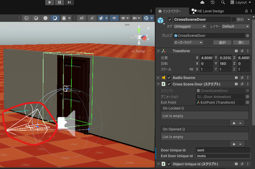Switch to the インスペクター tab
The width and height of the screenshot is (255, 169).
(172, 11)
